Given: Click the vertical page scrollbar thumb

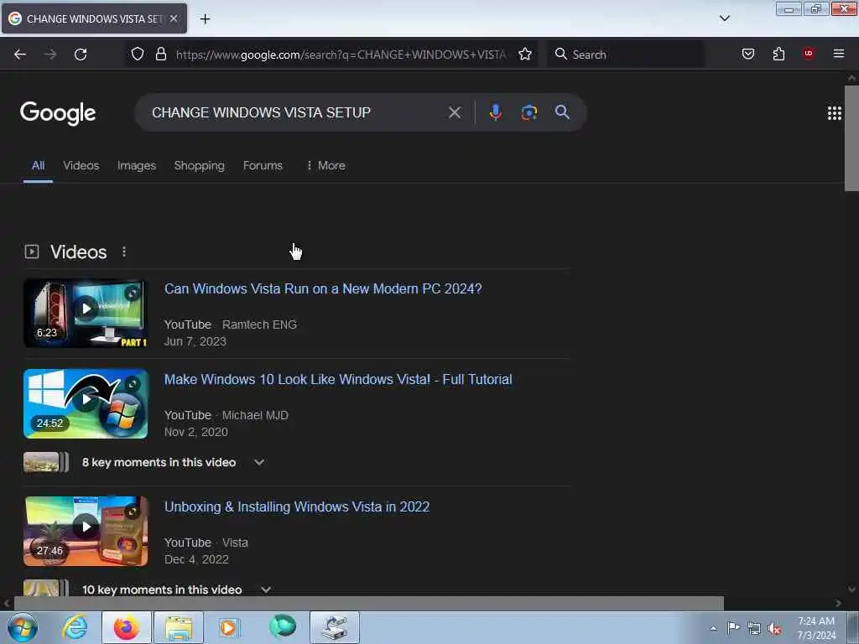Looking at the screenshot, I should 851,138.
